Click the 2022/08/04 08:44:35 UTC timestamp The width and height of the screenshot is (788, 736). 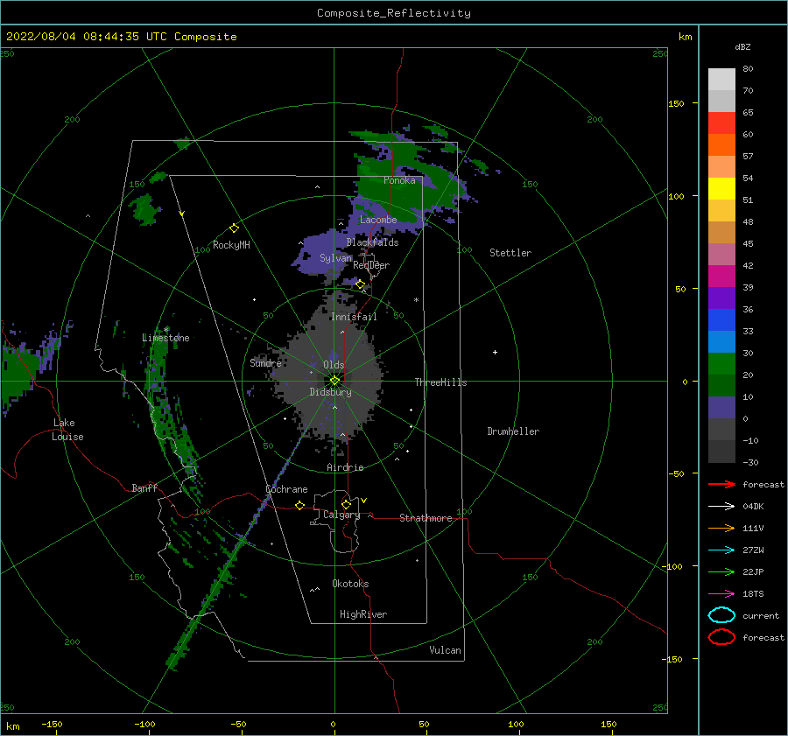[x=87, y=37]
